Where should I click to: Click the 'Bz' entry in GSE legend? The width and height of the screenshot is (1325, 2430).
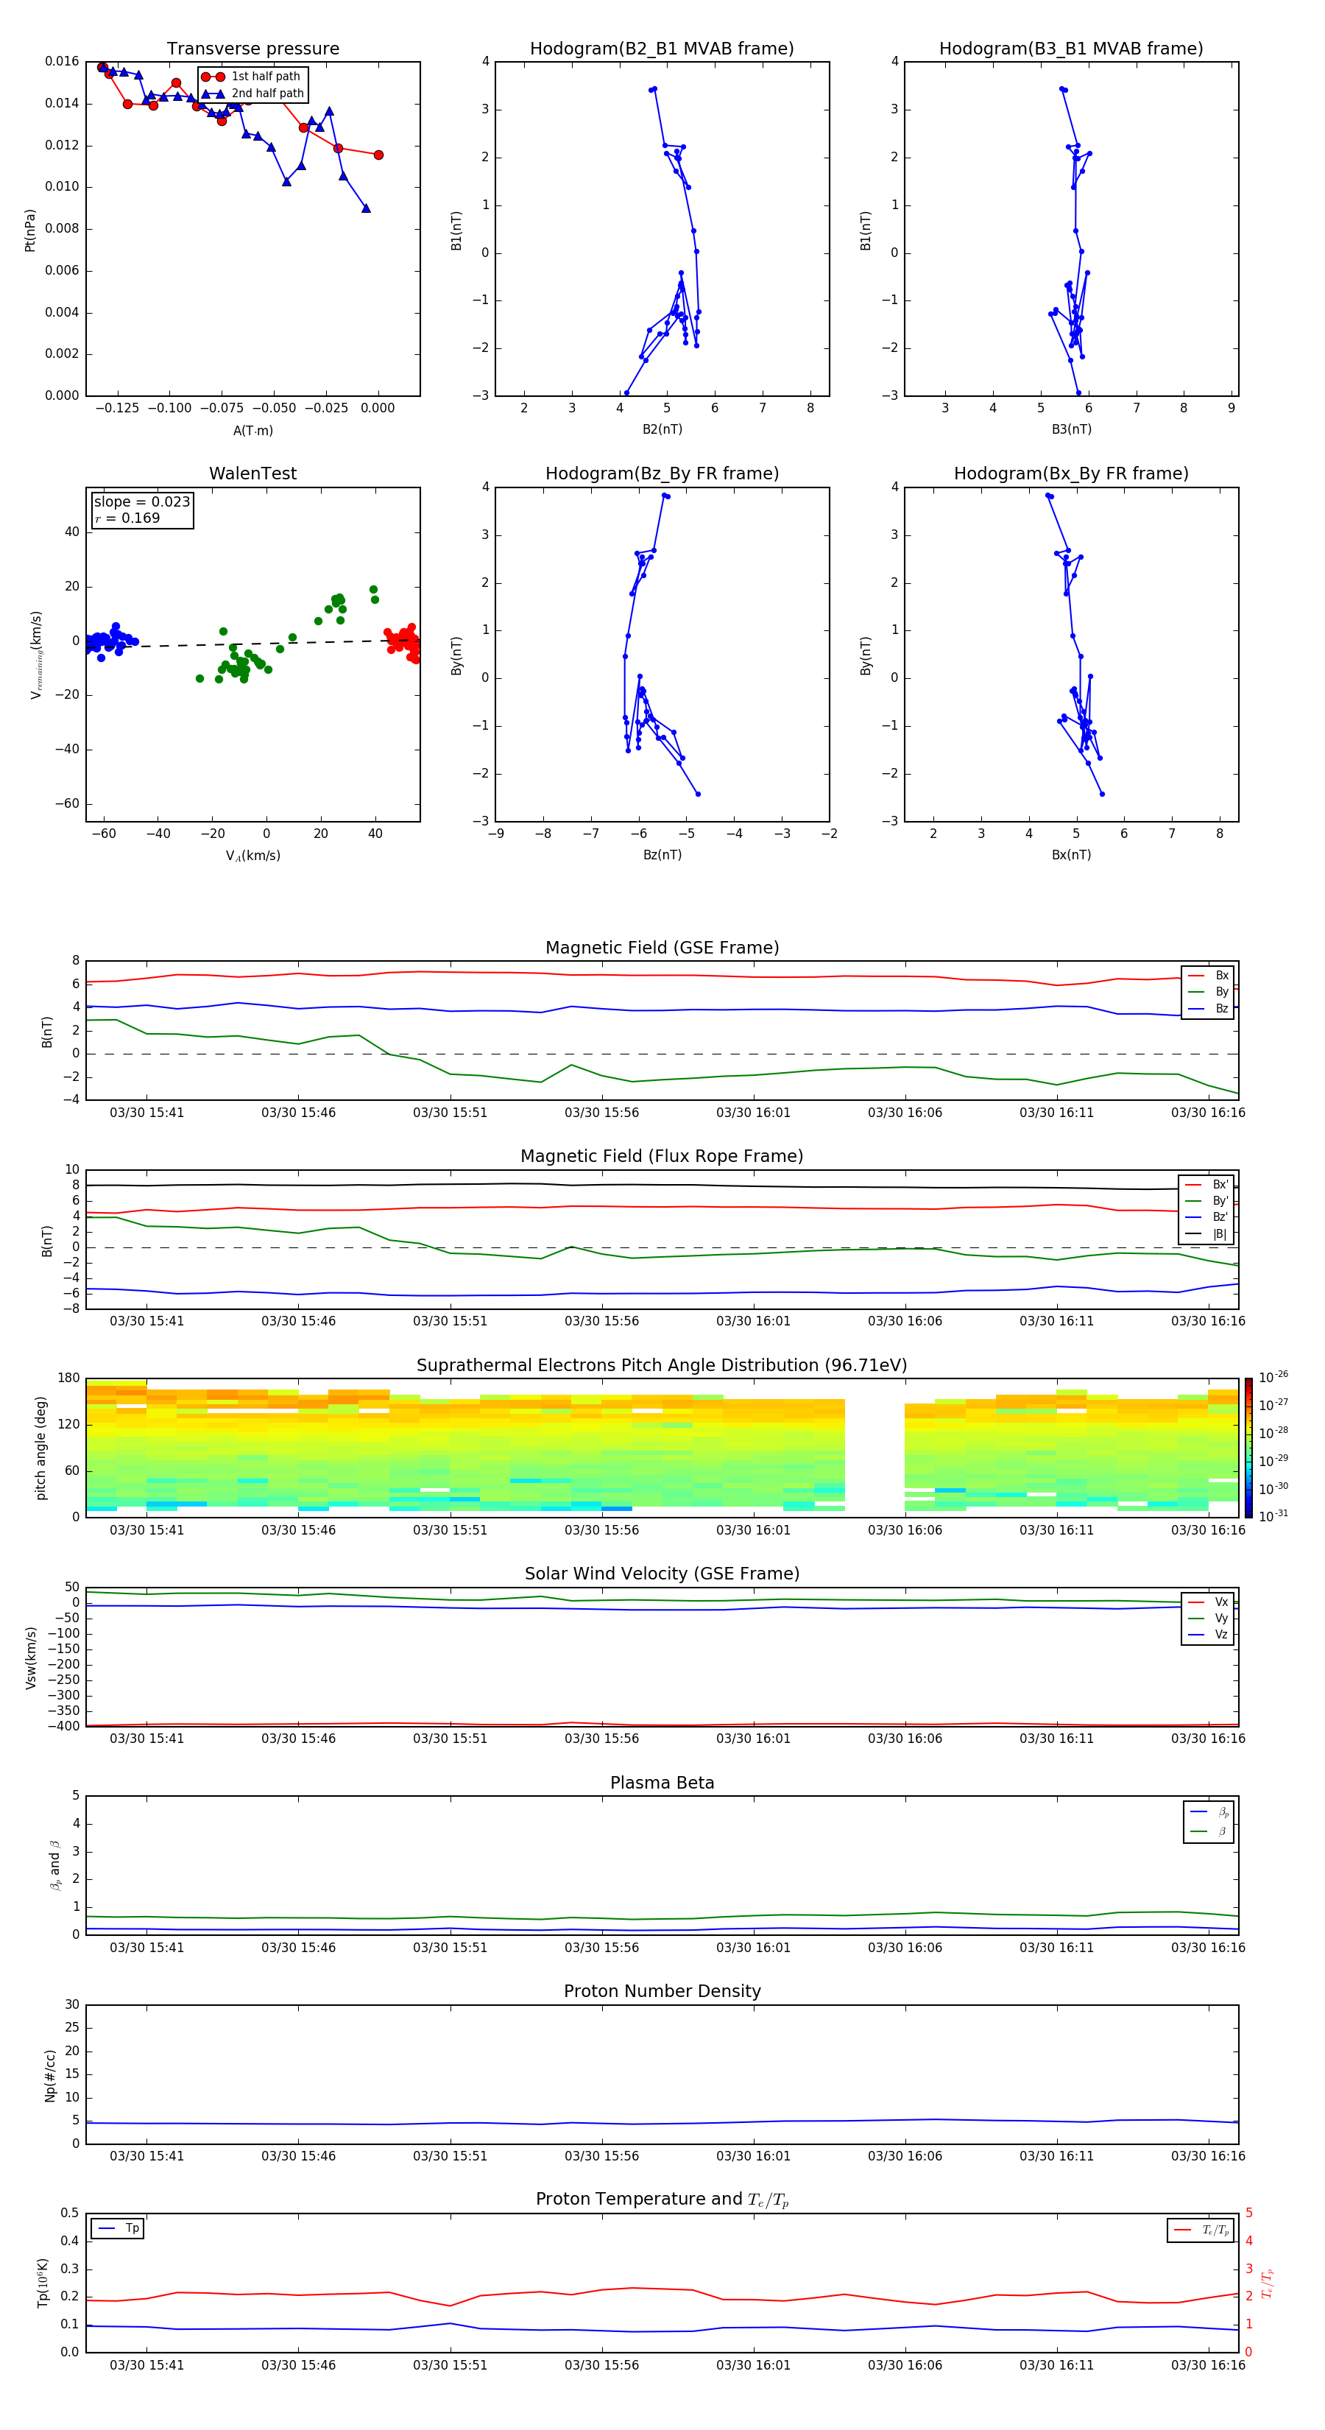click(x=1209, y=1008)
